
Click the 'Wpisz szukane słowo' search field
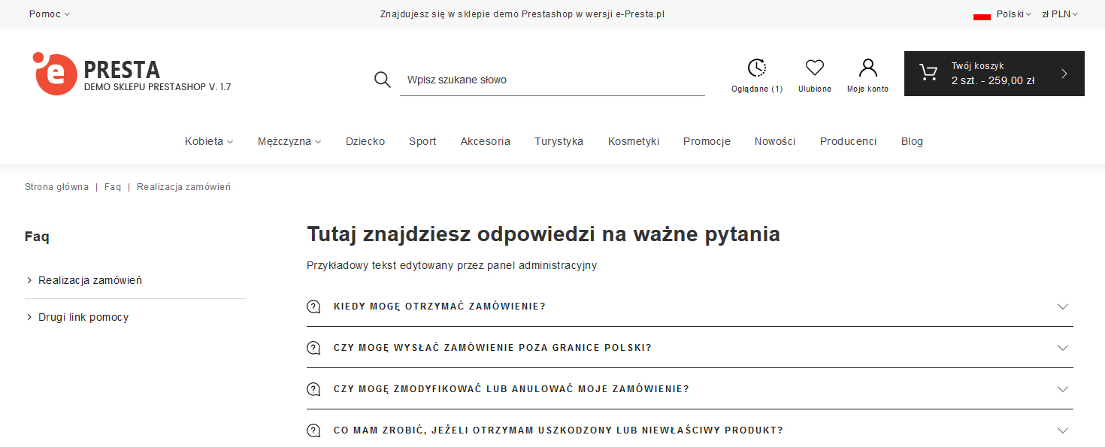[x=552, y=80]
